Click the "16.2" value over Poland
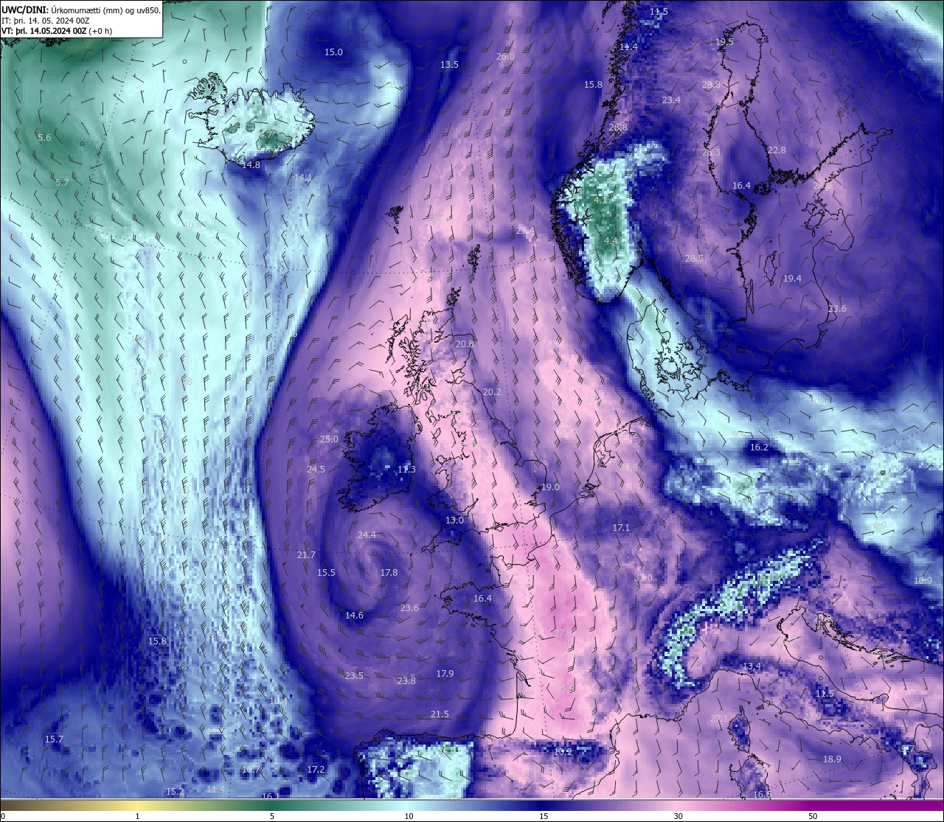The height and width of the screenshot is (822, 944). [x=759, y=447]
